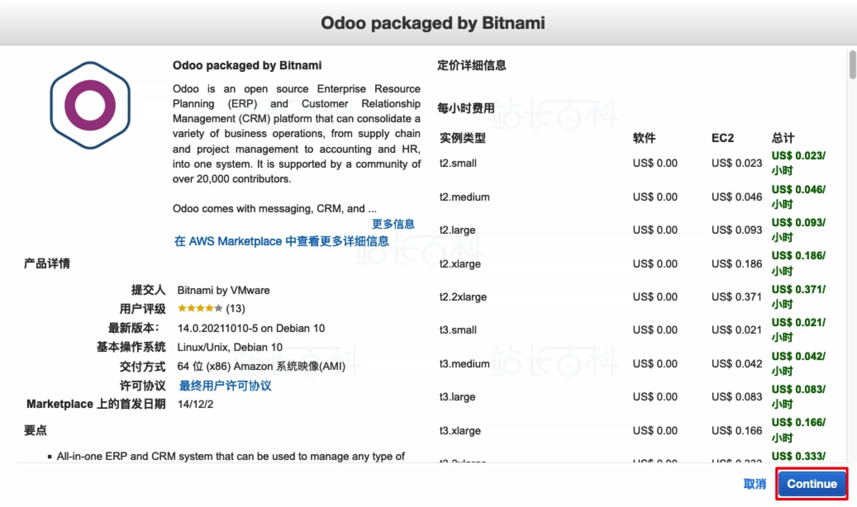Click the t2.large instance type

[x=457, y=230]
